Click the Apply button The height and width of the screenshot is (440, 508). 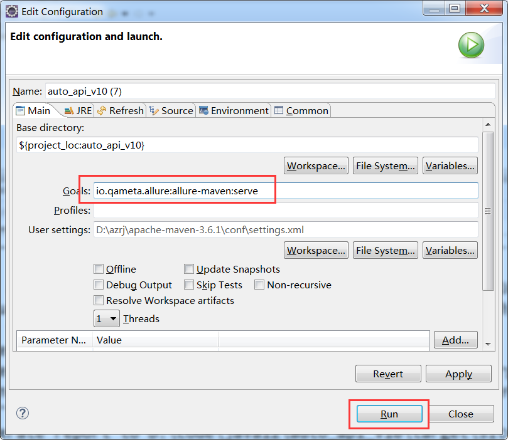tap(458, 374)
